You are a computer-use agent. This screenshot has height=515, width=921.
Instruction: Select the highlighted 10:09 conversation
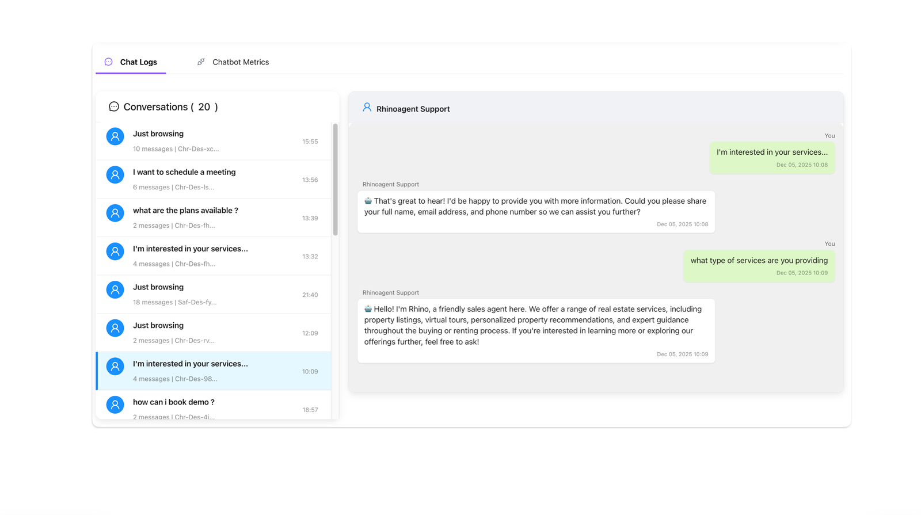(214, 371)
